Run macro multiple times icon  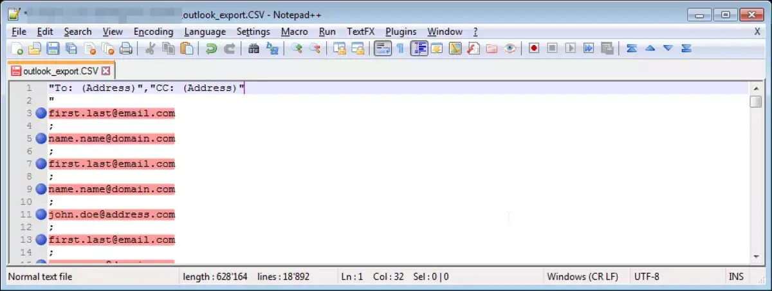tap(588, 48)
